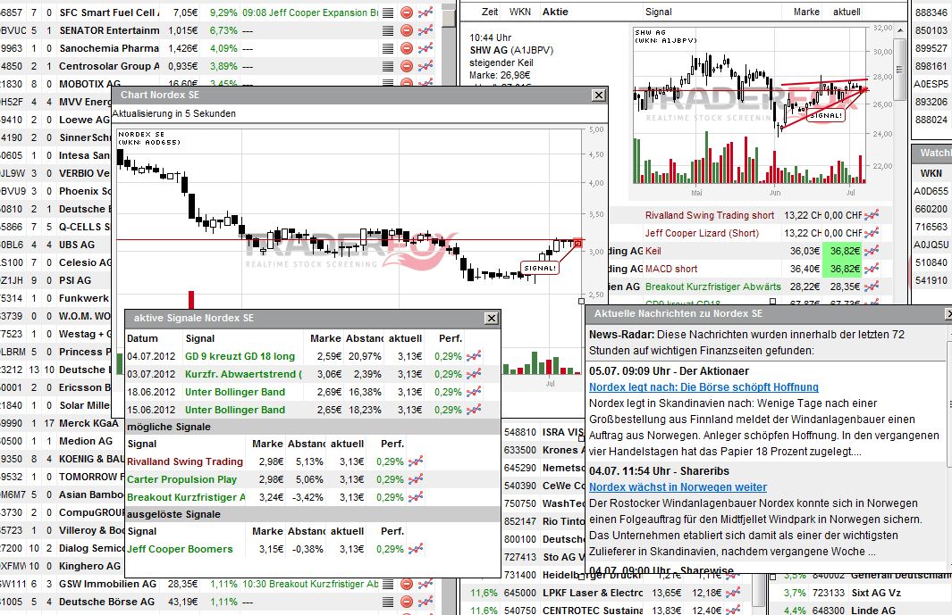Click the 09:08 Jeff Cooper Expansion signal text
This screenshot has height=615, width=952.
coord(309,12)
